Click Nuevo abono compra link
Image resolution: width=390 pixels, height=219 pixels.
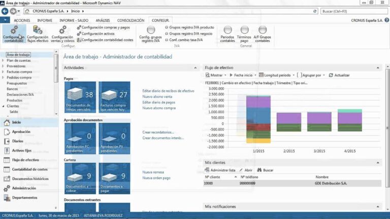coord(159,108)
